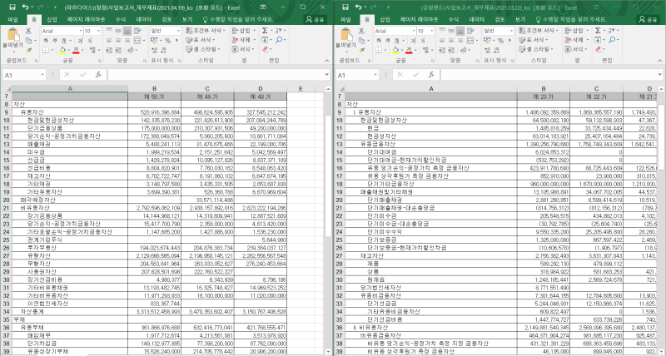Viewport: 666px width, 356px height.
Task: Toggle underline in left Excel window
Action: (x=63, y=40)
